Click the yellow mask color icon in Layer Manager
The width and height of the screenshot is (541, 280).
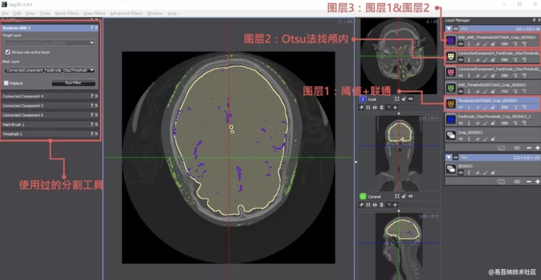451,56
